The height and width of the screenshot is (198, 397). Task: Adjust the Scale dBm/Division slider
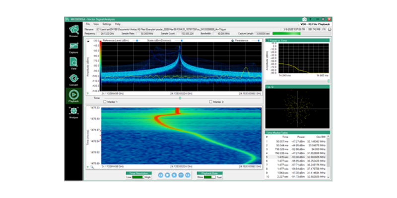click(x=181, y=41)
